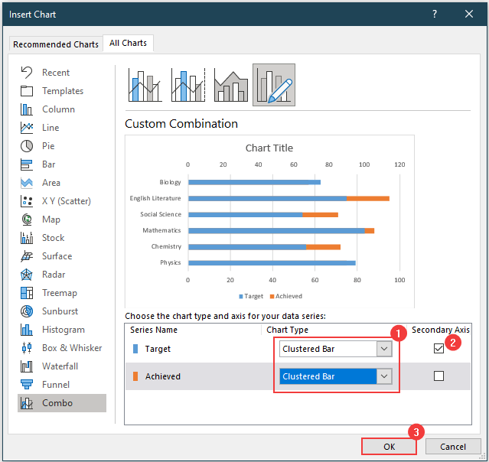489x462 pixels.
Task: Choose Stacked Area - Clustered Column subtype
Action: [x=231, y=85]
